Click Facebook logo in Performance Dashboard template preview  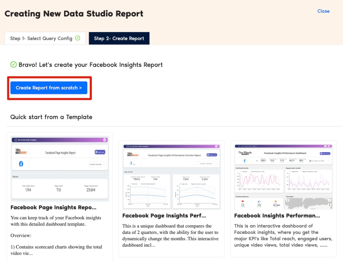tap(245, 161)
